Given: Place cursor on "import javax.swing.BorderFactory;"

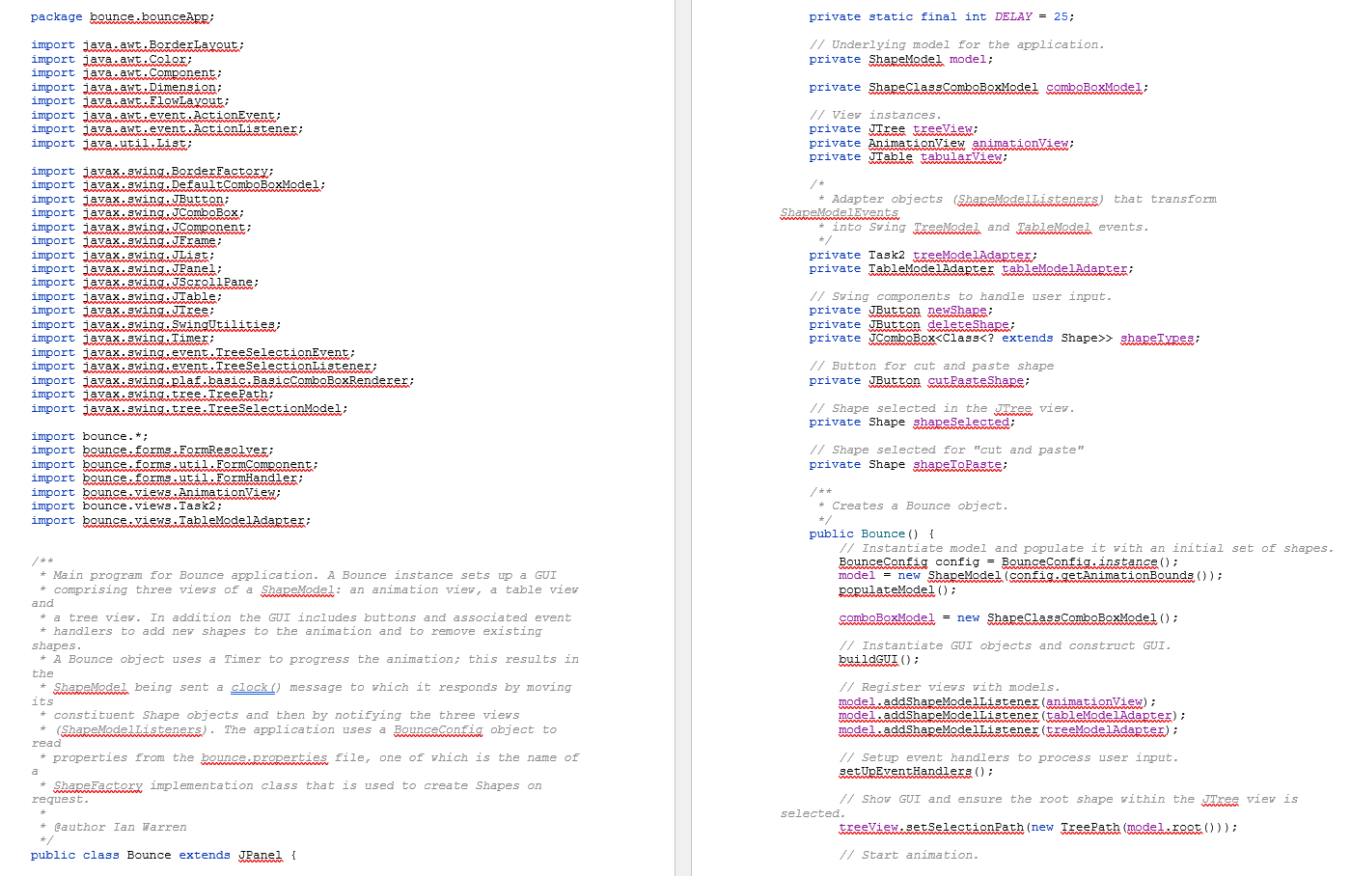Looking at the screenshot, I should (152, 171).
